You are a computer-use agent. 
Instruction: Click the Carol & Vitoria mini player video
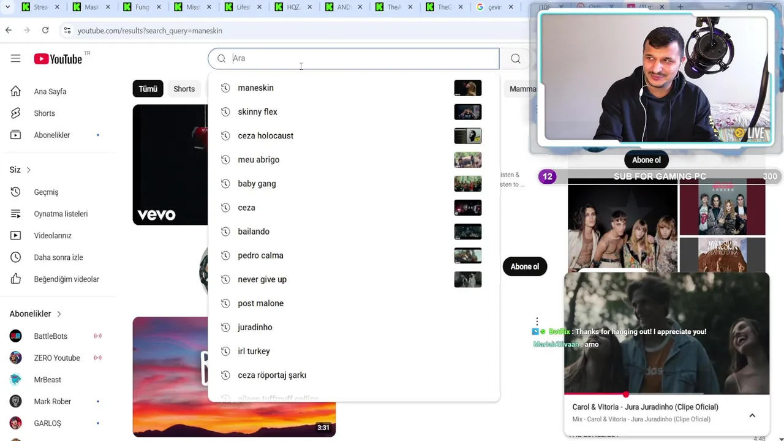click(x=666, y=334)
